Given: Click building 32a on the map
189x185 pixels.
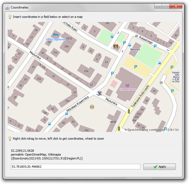Looking at the screenshot, I should coord(39,79).
